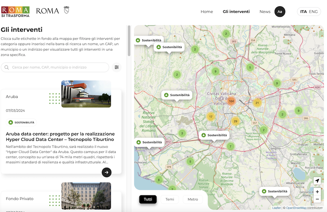Select the Temi map filter
Image resolution: width=327 pixels, height=212 pixels.
(170, 199)
